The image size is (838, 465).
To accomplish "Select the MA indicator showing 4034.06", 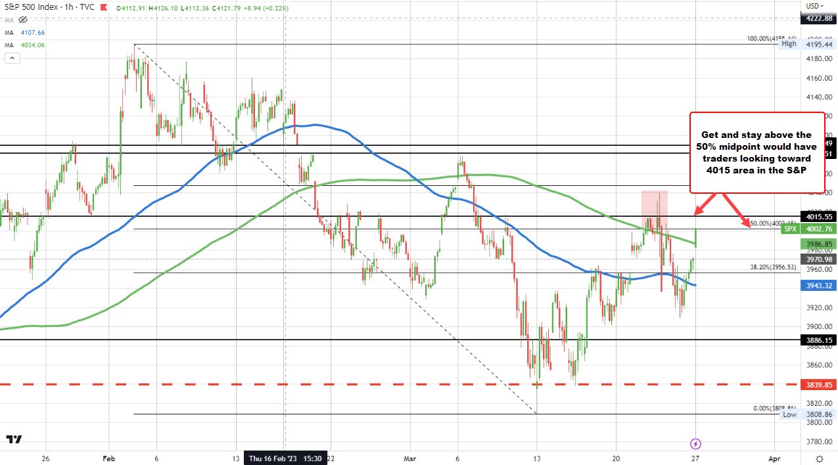I will coord(25,45).
